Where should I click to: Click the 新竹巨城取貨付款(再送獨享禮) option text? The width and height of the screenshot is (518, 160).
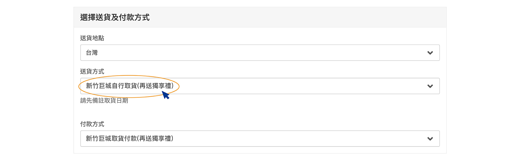pos(129,139)
